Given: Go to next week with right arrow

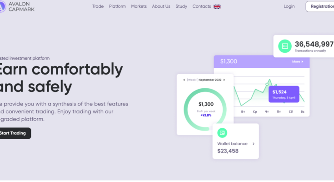Looking at the screenshot, I should coord(224,80).
